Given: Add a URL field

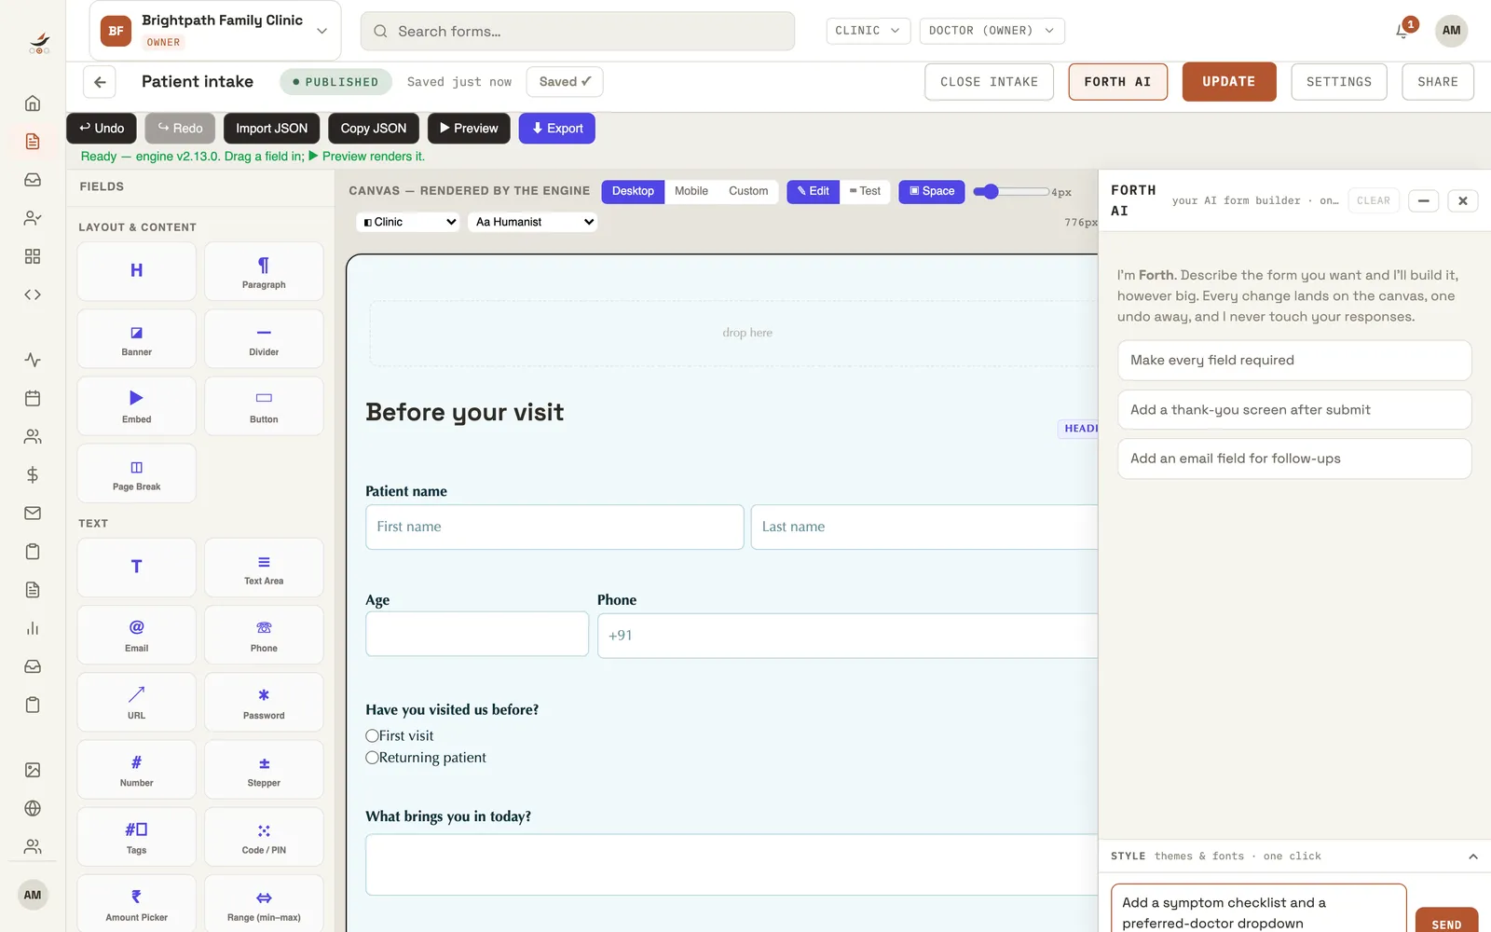Looking at the screenshot, I should click(136, 702).
